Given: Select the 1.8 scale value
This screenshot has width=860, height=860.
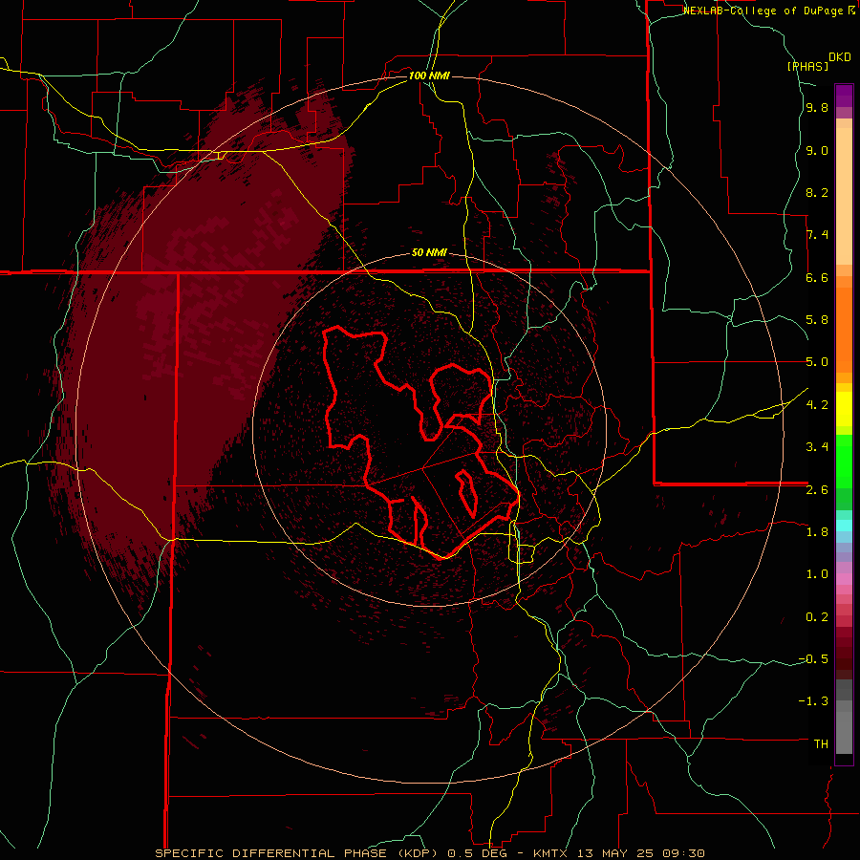Looking at the screenshot, I should (x=817, y=532).
